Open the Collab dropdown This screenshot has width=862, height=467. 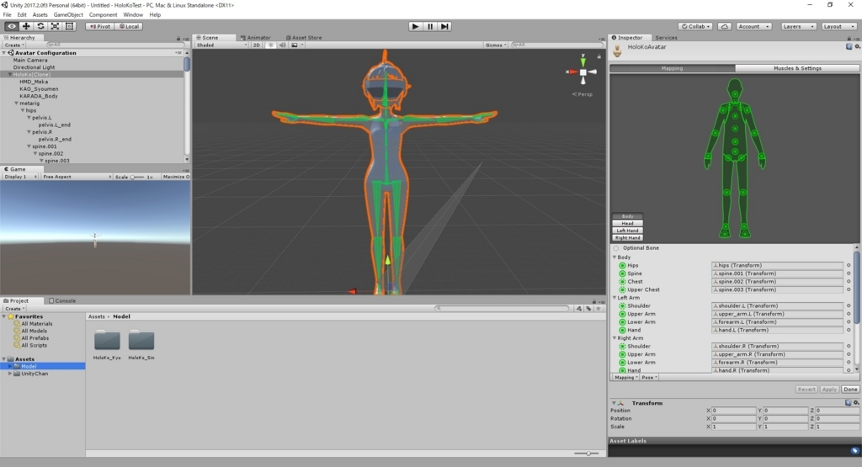tap(696, 26)
